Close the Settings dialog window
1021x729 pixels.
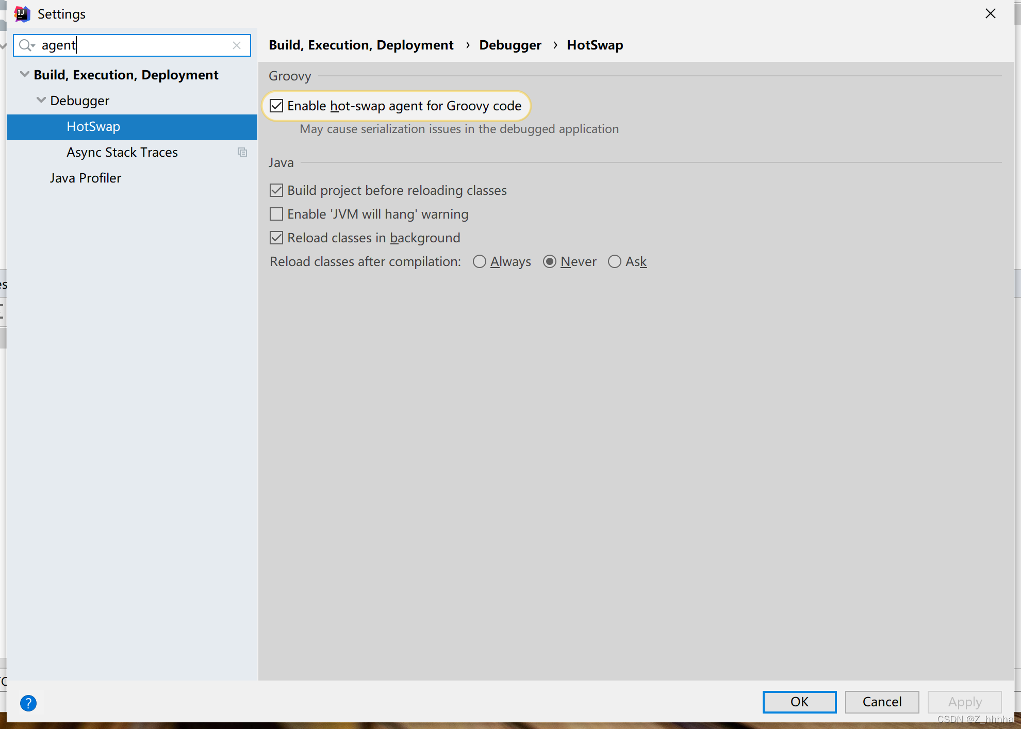coord(991,13)
